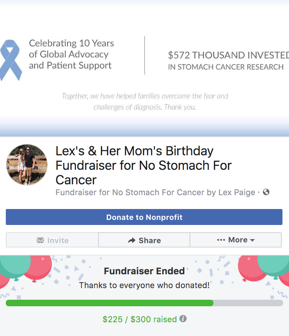Click the fundraiser title heading

144,165
